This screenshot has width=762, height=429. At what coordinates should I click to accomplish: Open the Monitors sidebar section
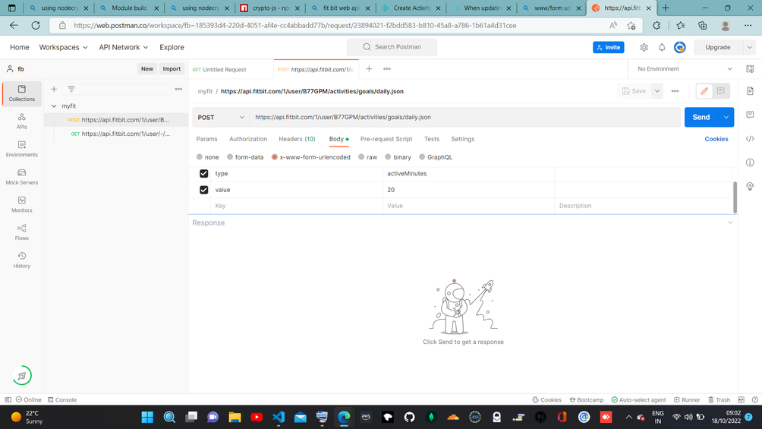pos(21,204)
